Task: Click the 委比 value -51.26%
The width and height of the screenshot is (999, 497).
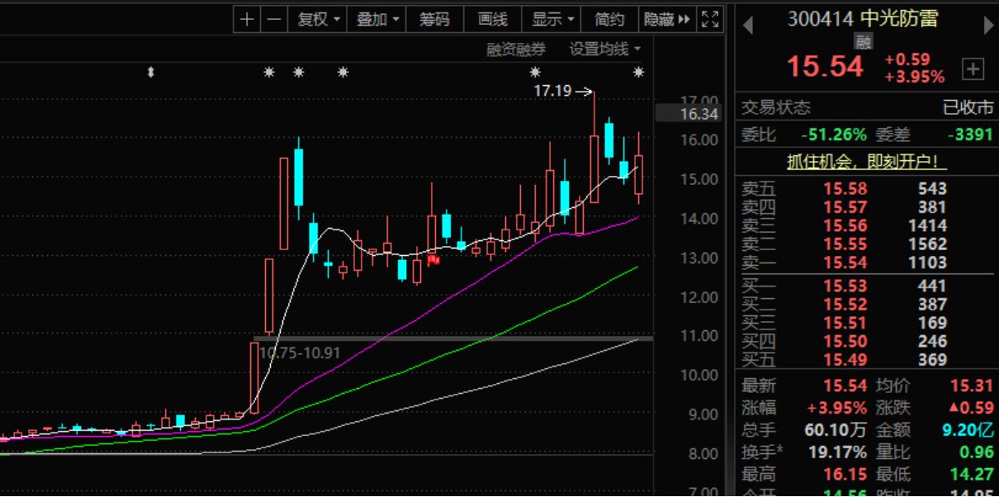Action: coord(834,135)
